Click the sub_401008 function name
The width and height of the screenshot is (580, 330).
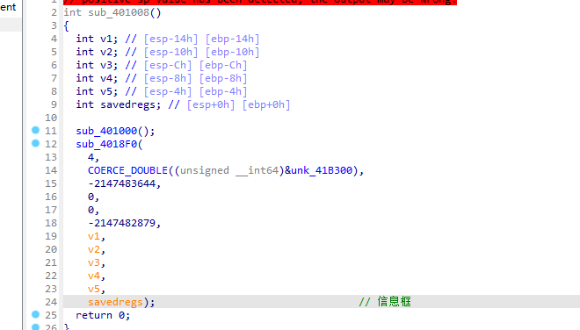coord(119,12)
